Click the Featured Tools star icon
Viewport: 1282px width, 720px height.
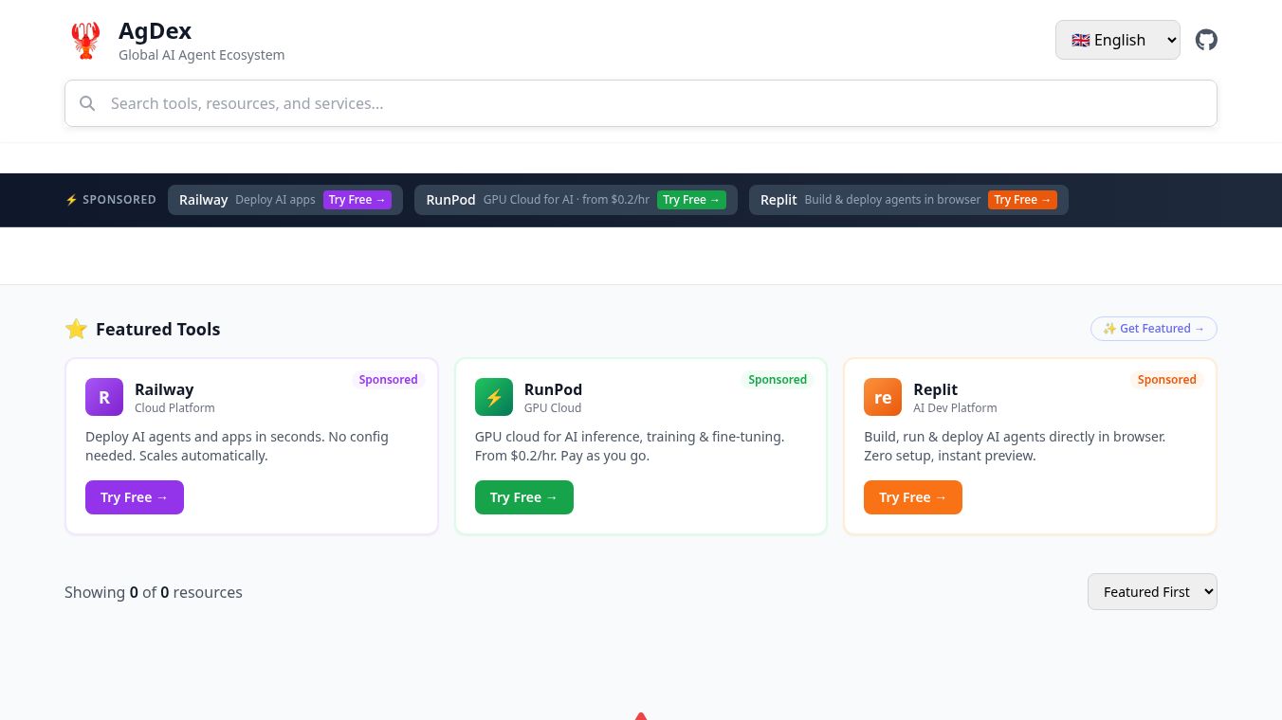pos(76,329)
